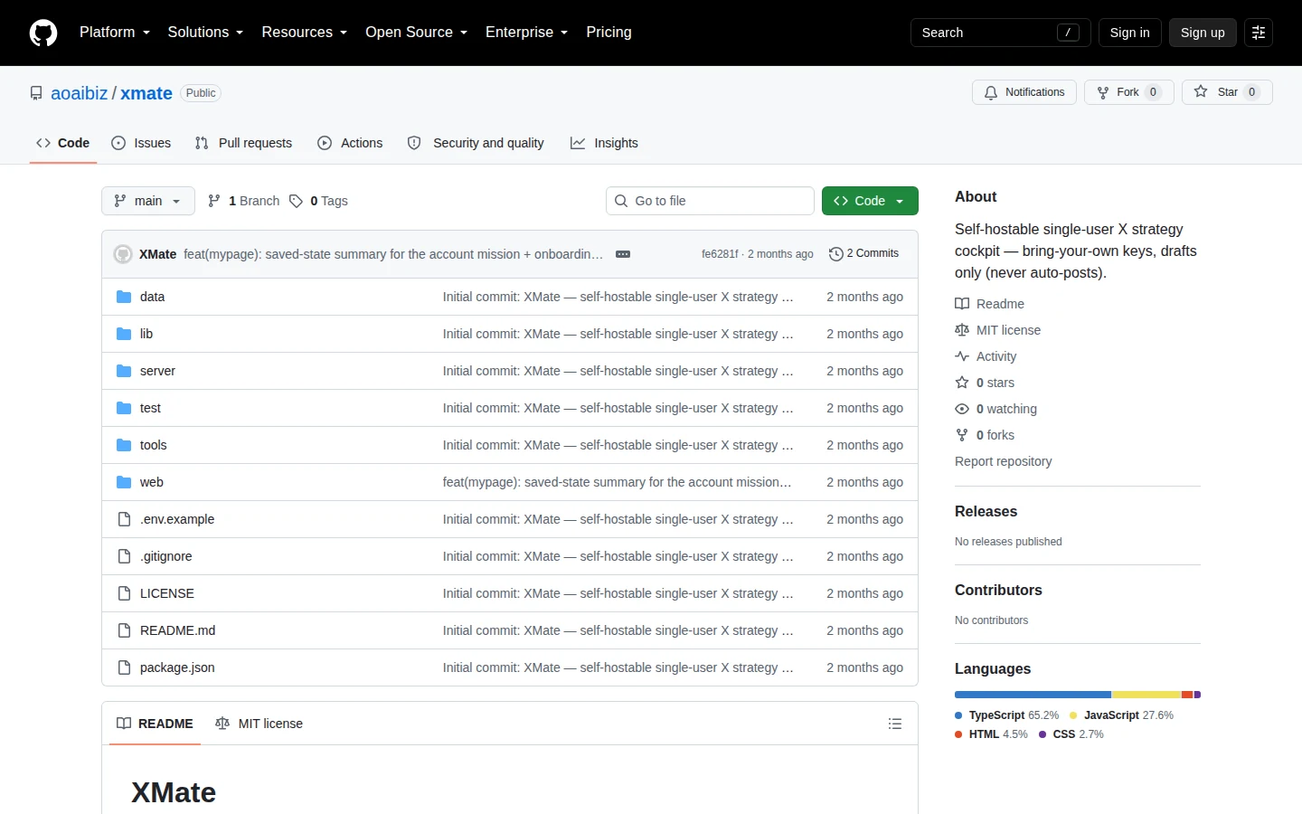Click the server folder icon
The width and height of the screenshot is (1302, 814).
pyautogui.click(x=124, y=371)
